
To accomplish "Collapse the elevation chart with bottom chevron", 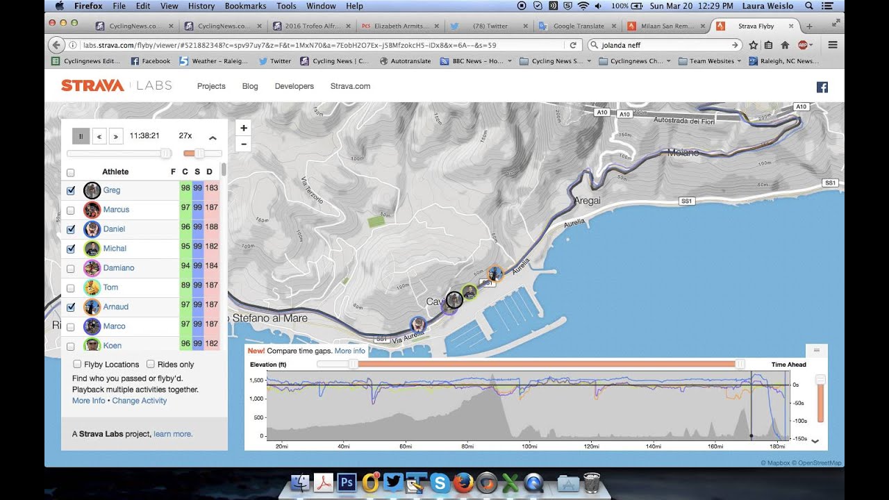I will point(815,441).
